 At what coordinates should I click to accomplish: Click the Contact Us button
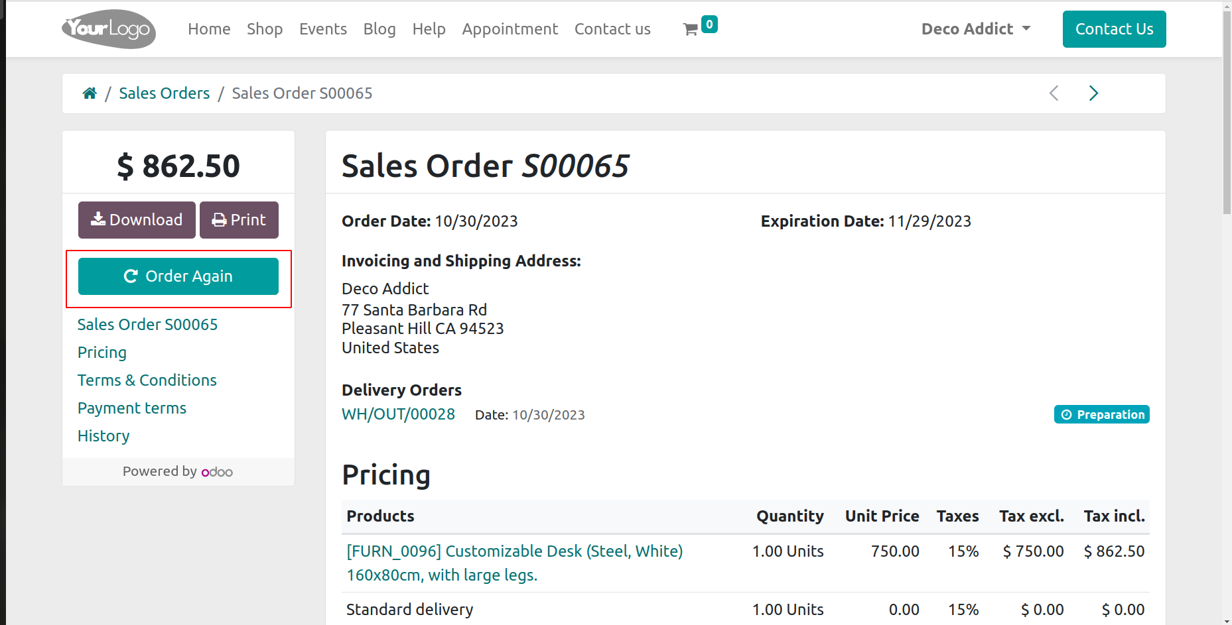click(1114, 29)
